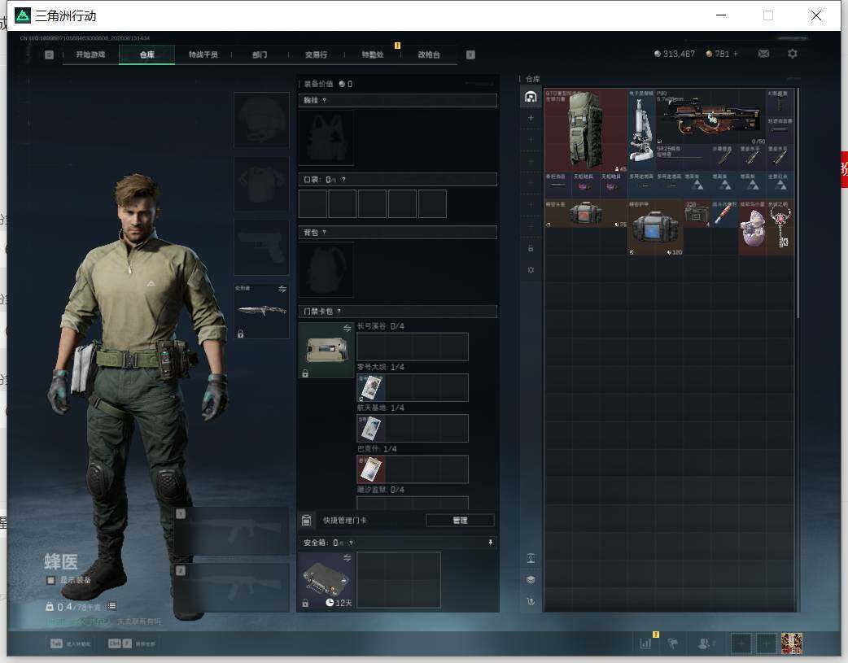Image resolution: width=848 pixels, height=663 pixels.
Task: Open the 改枪台 tab
Action: tap(429, 55)
